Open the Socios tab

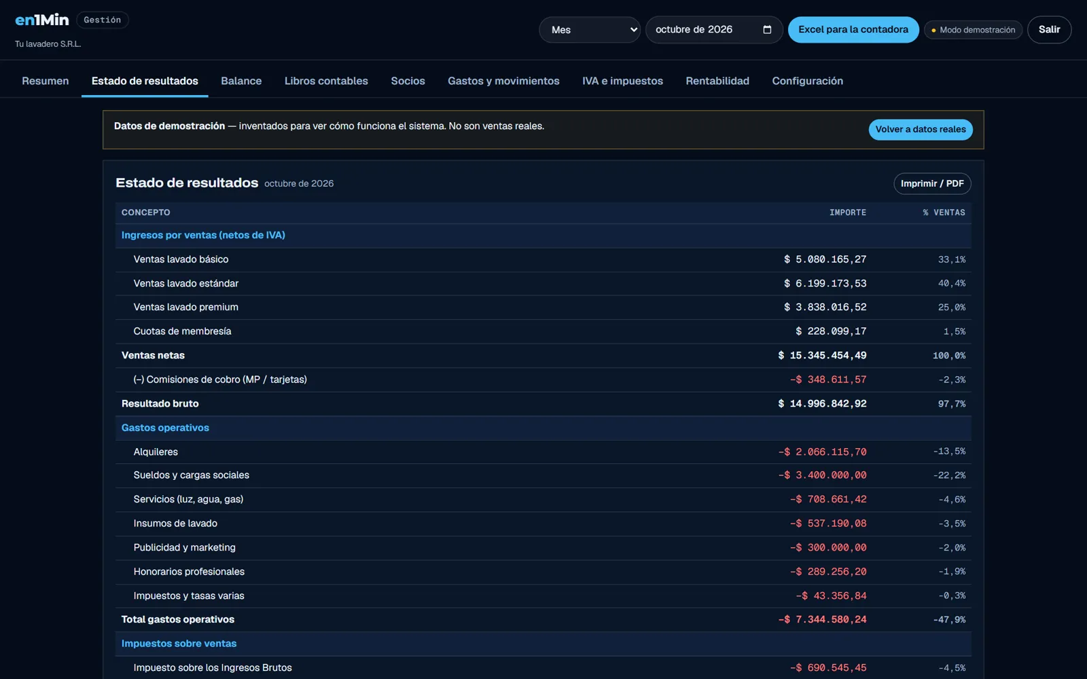click(408, 81)
